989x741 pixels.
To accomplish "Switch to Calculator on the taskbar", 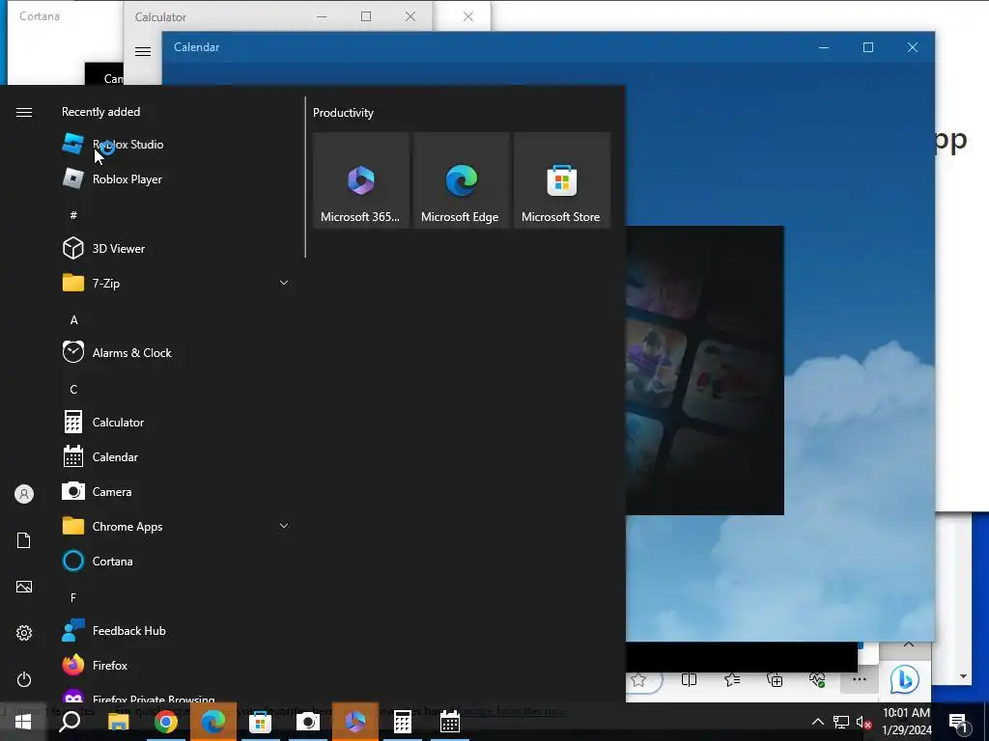I will (x=403, y=722).
